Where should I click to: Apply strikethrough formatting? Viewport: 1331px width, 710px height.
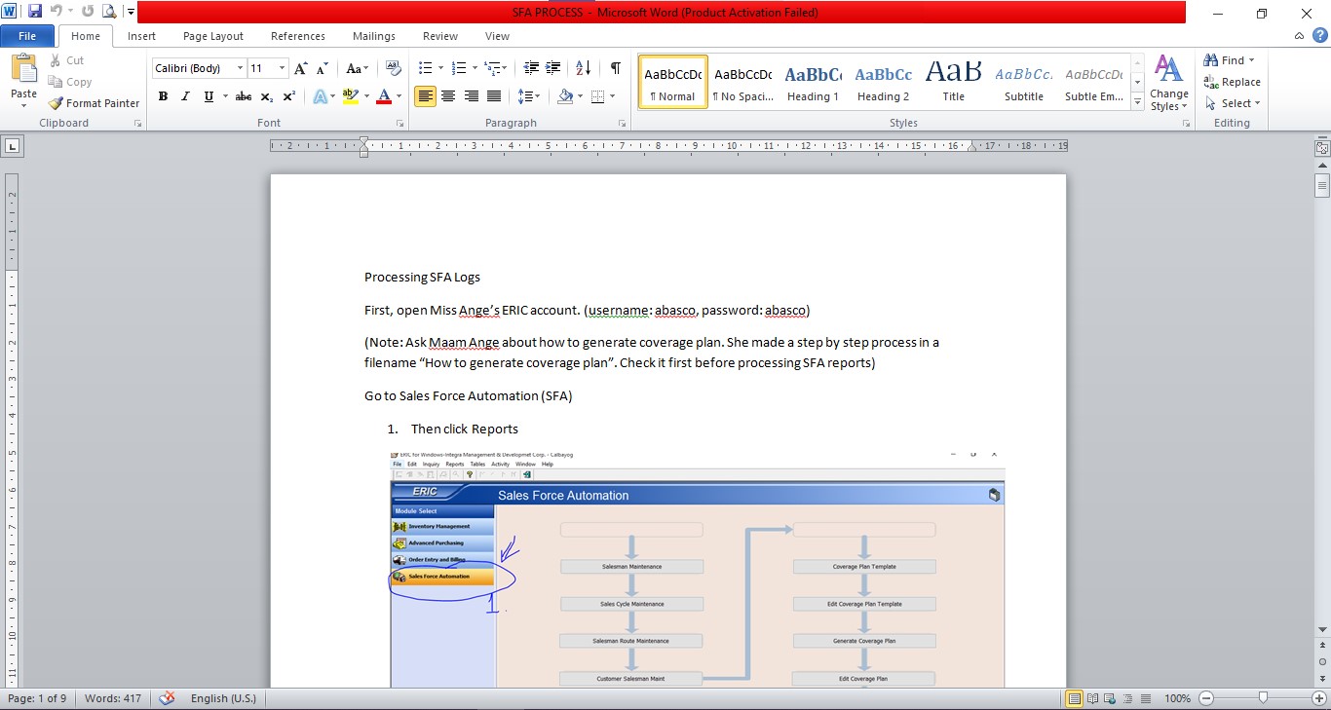(244, 96)
